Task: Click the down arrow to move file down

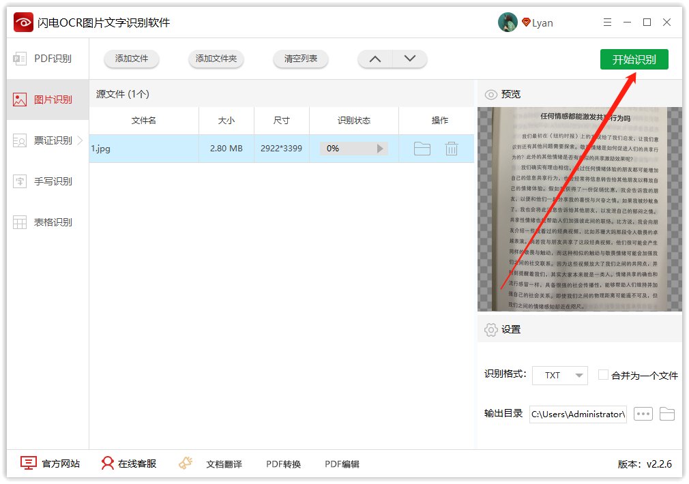Action: pyautogui.click(x=410, y=59)
